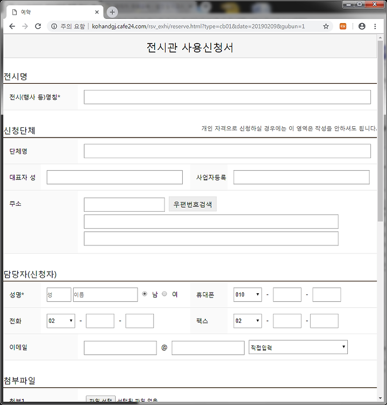
Task: Open the 전화 02 area code dropdown
Action: click(61, 321)
